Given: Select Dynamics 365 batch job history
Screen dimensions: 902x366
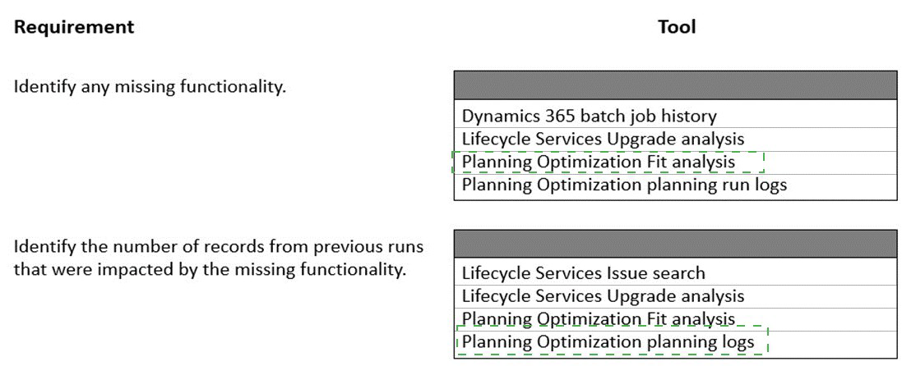Looking at the screenshot, I should 589,116.
